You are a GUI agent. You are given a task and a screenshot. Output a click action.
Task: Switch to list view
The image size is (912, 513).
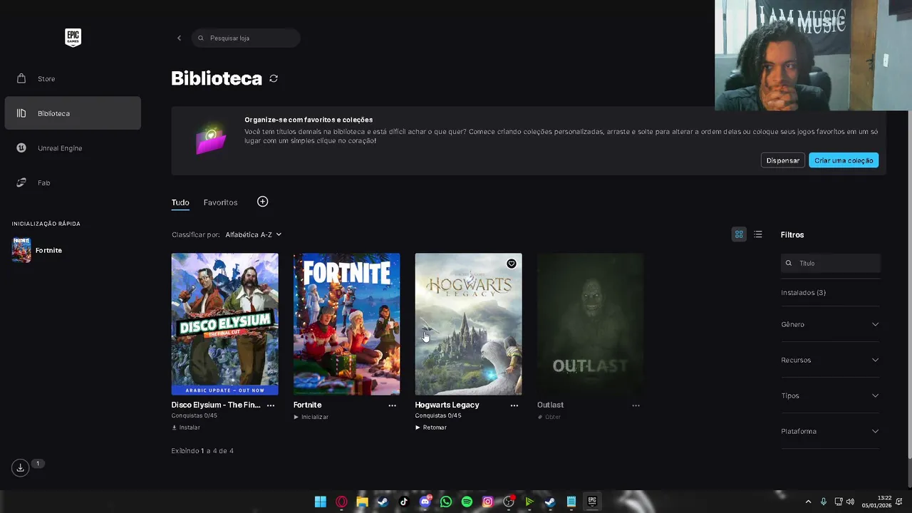tap(758, 234)
